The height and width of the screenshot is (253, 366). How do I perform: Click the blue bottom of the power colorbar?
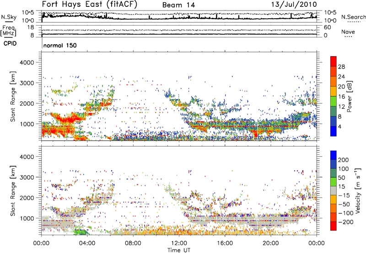coord(334,131)
